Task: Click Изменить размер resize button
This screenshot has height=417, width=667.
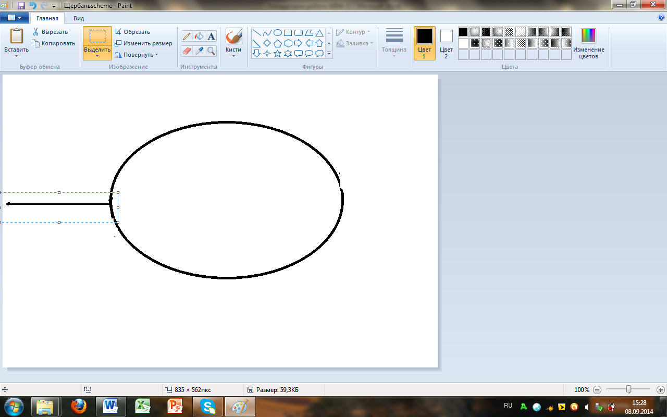Action: coord(143,43)
